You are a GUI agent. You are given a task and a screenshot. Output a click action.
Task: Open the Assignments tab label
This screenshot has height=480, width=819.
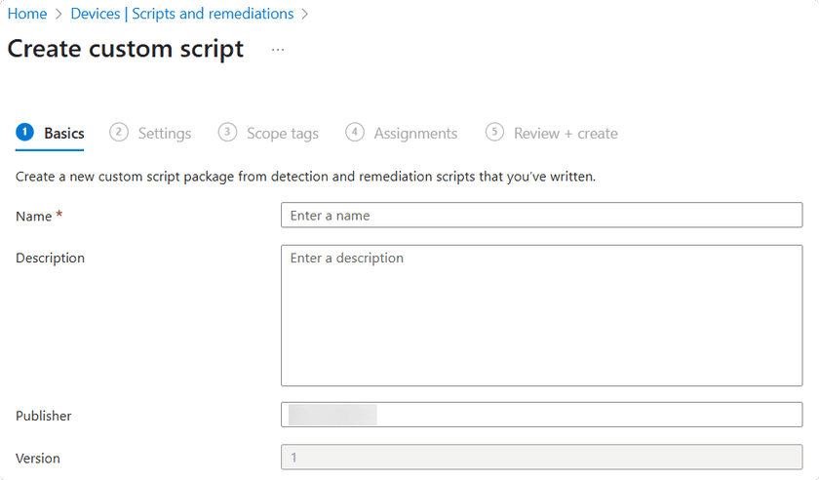415,134
